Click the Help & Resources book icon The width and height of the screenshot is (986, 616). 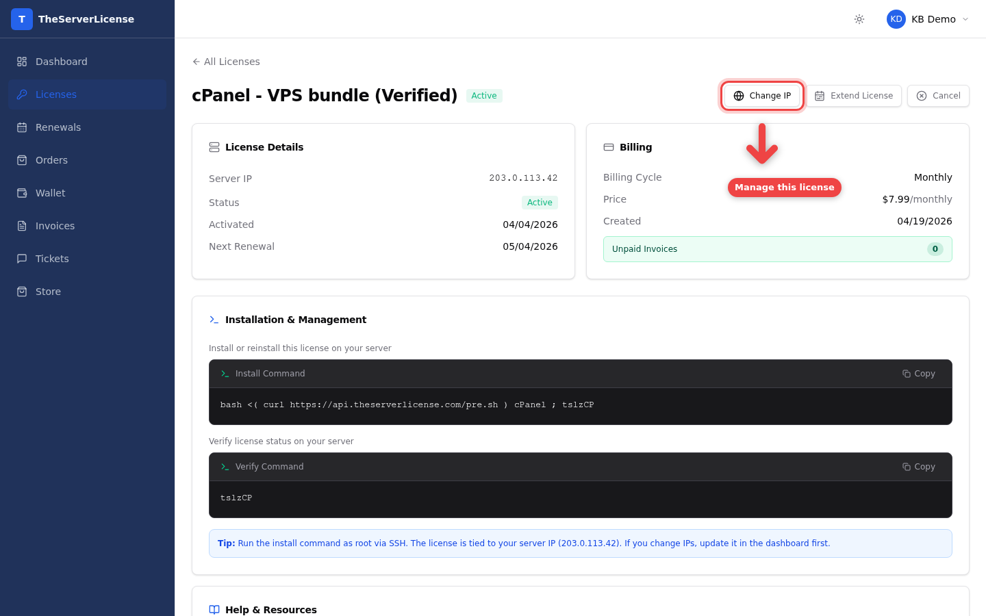point(214,610)
